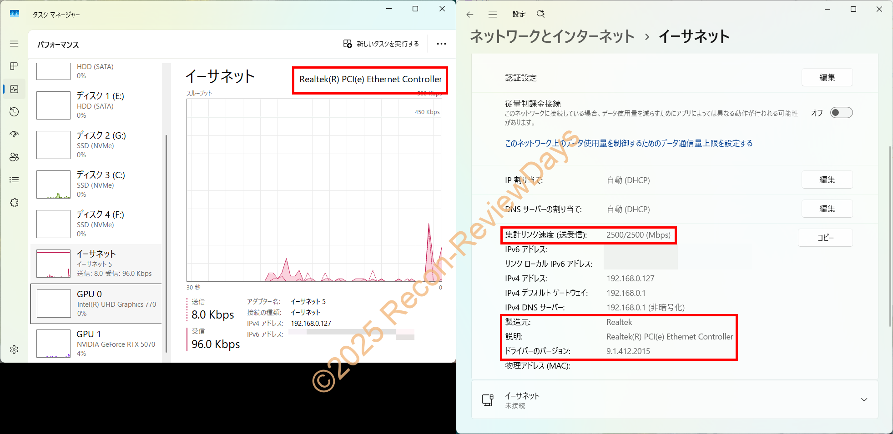Open the three-dot more options menu
The image size is (893, 434).
tap(441, 44)
